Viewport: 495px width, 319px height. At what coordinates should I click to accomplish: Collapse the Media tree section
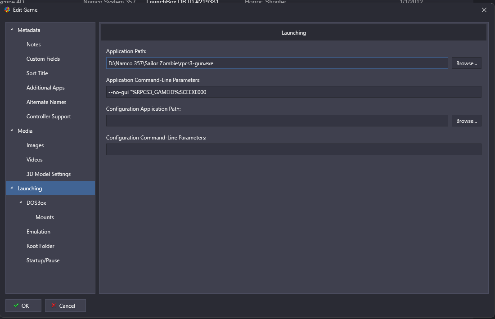[12, 130]
